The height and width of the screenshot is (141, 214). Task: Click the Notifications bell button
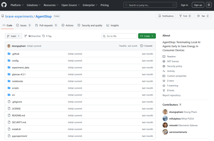coord(166,16)
